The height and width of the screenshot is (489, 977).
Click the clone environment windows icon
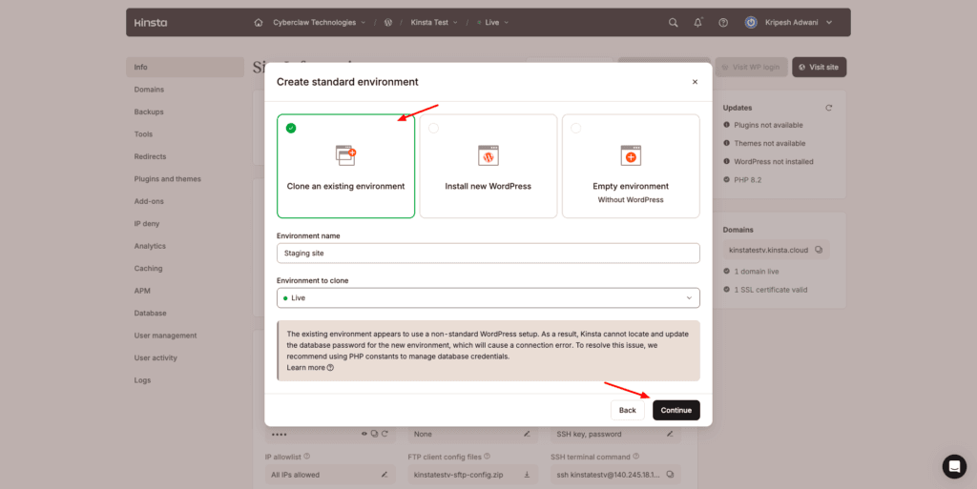point(345,155)
